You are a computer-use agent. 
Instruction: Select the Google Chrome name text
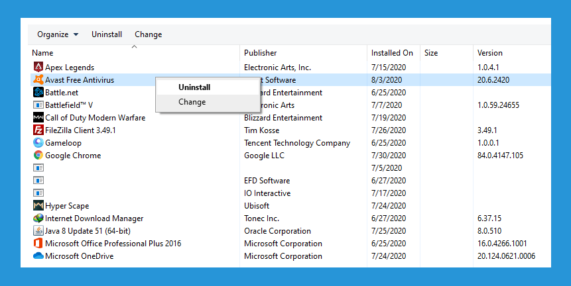click(73, 156)
